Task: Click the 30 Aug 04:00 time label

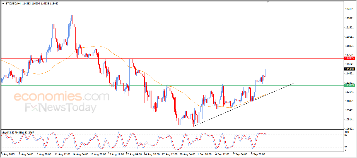Action: pos(187,154)
